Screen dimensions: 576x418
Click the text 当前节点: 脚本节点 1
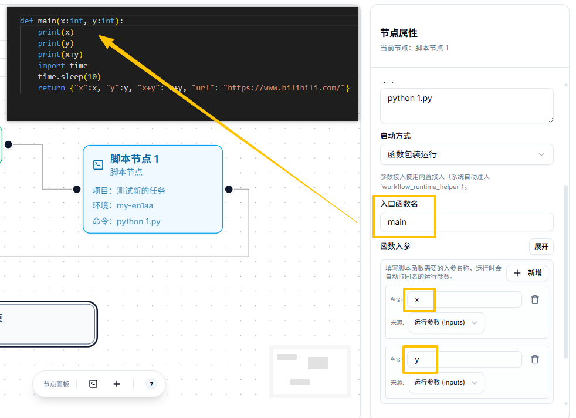pyautogui.click(x=414, y=48)
